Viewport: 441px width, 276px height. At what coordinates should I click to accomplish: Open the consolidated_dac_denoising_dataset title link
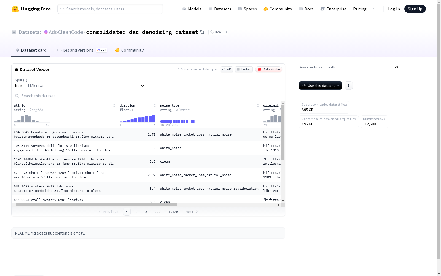142,32
